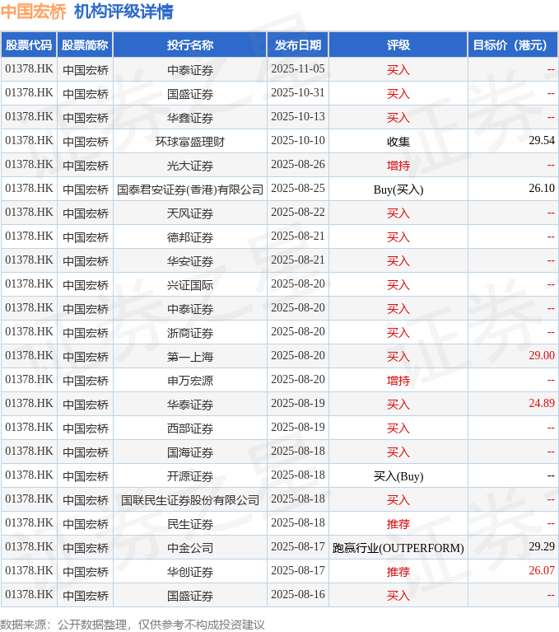Click the date 2025-11-05
This screenshot has height=632, width=559.
298,69
